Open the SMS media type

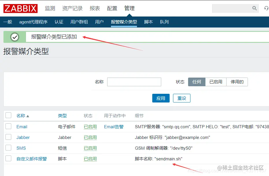click(21, 148)
